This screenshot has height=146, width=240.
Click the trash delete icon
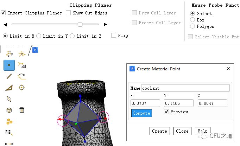click(x=22, y=110)
